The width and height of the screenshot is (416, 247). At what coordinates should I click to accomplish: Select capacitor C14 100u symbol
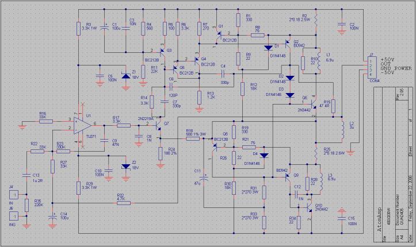click(52, 217)
